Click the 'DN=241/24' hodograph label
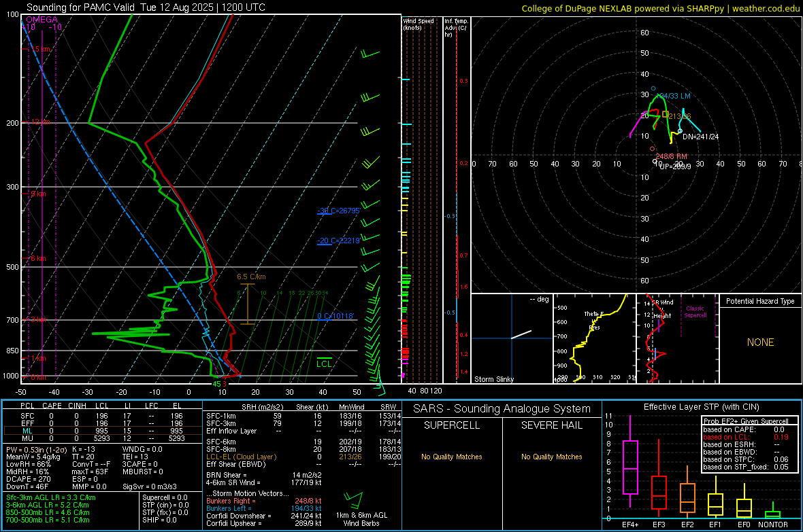Viewport: 803px width, 532px height. [x=700, y=137]
